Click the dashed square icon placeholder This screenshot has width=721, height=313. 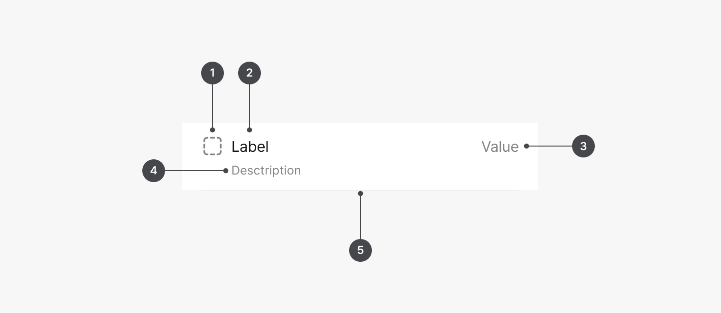(x=213, y=146)
